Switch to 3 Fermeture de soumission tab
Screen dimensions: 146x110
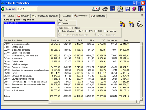(x=45, y=16)
